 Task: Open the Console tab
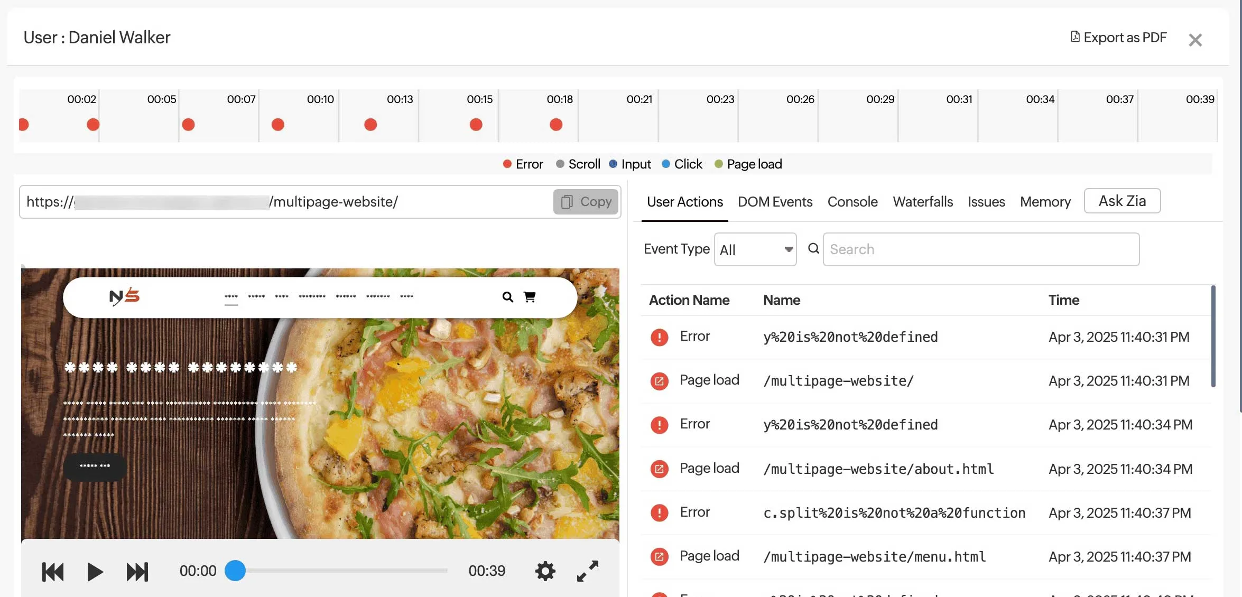(852, 202)
